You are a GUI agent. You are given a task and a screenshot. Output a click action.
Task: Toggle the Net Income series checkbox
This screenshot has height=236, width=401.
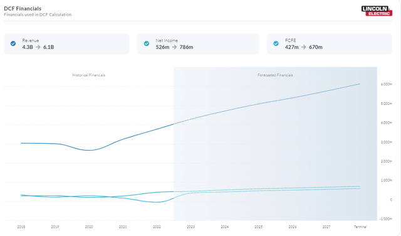pos(146,43)
